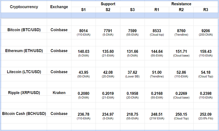Viewport: 219px width, 131px height.
Task: Select Bitcoin Cash S2 value 234.97
Action: [x=108, y=114]
